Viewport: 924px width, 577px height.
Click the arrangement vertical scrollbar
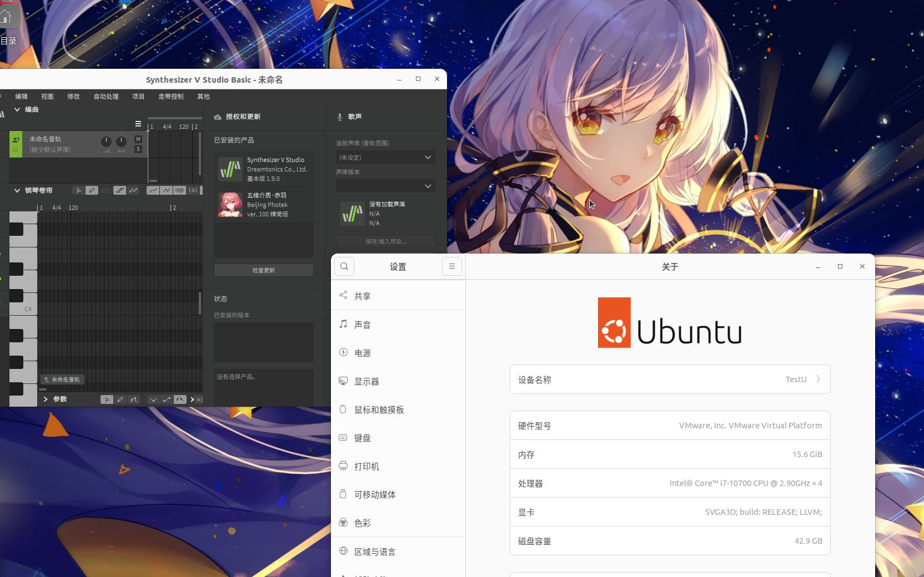[200, 154]
